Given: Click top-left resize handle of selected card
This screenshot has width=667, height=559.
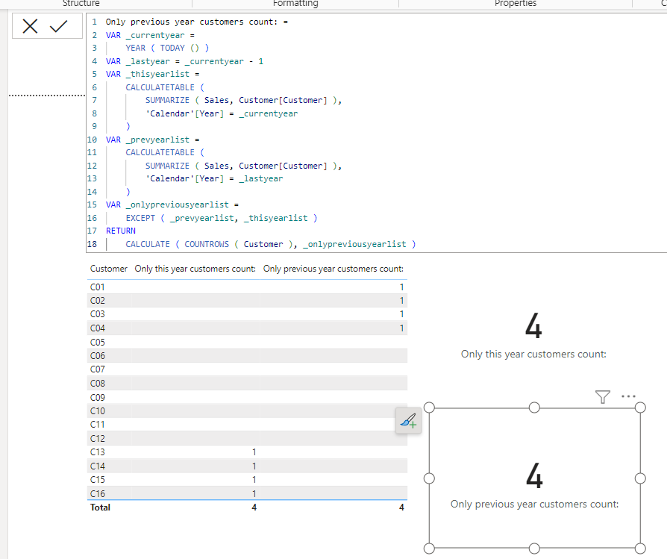Looking at the screenshot, I should (429, 407).
